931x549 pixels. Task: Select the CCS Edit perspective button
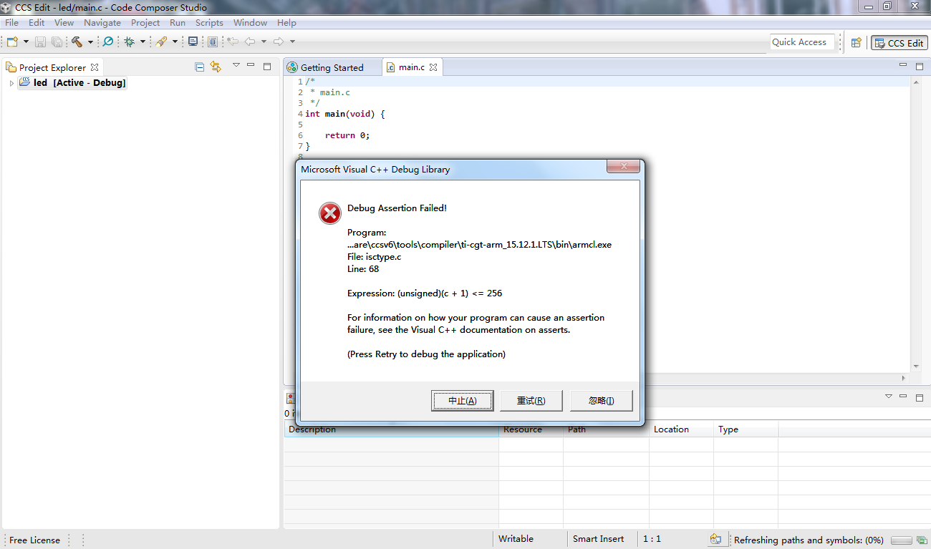pos(899,43)
